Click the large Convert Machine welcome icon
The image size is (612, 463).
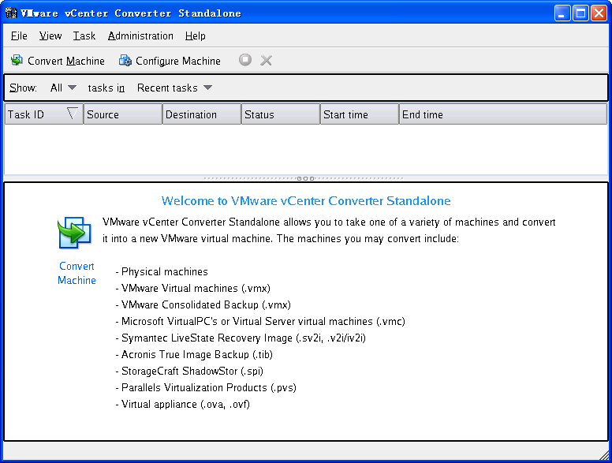point(76,233)
